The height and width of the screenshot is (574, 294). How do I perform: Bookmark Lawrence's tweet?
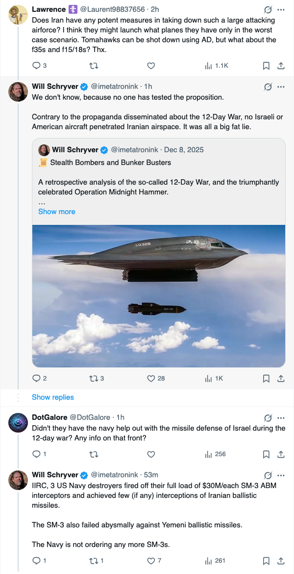tap(266, 65)
